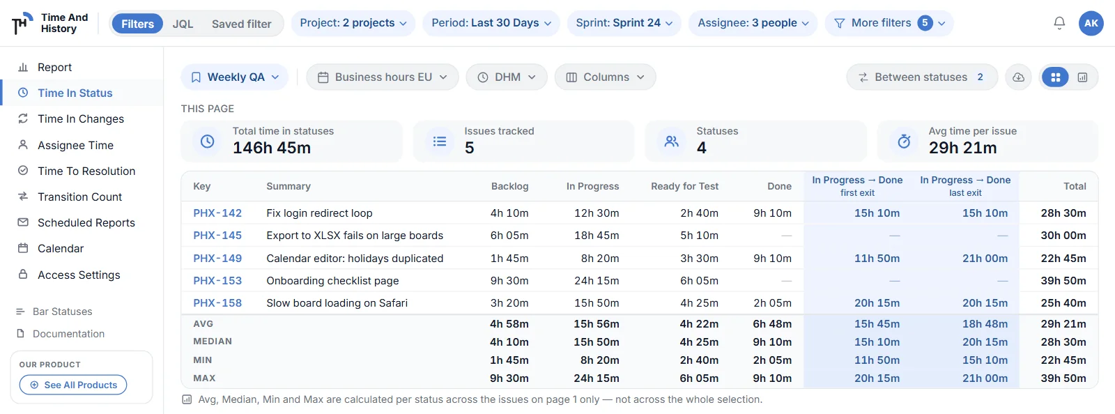Click the Assignee Time person icon
1115x414 pixels.
(23, 145)
